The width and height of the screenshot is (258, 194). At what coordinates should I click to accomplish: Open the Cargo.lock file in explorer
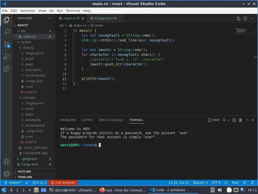tap(34, 164)
